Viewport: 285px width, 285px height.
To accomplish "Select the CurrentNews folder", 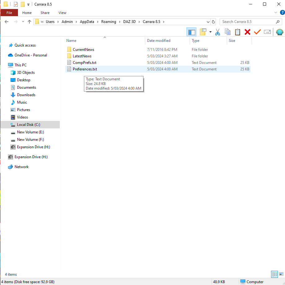I will (x=158, y=50).
